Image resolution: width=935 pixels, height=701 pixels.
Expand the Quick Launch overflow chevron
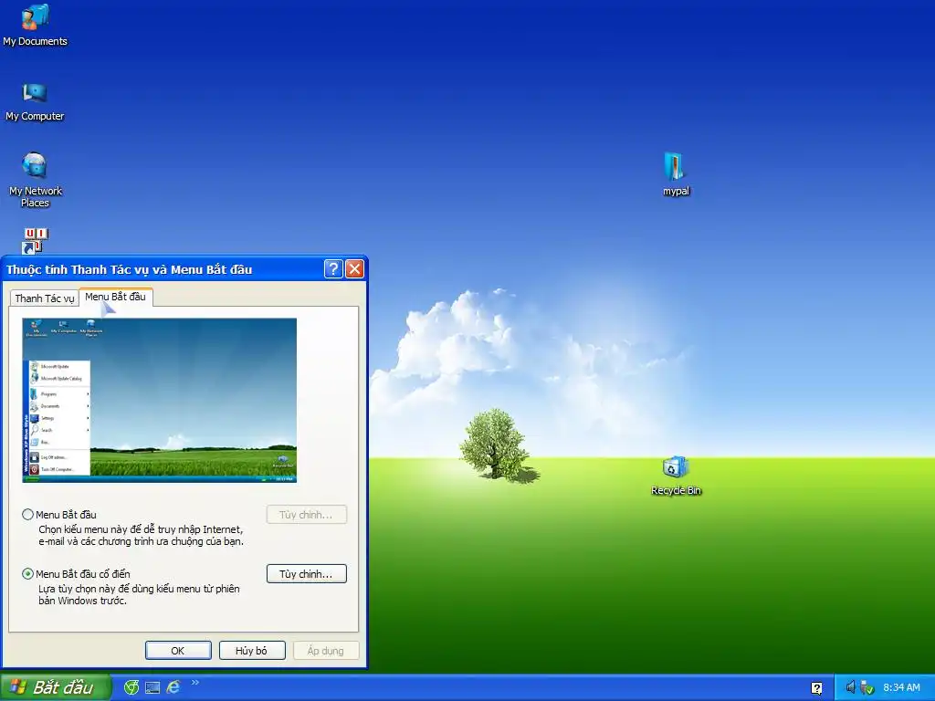click(x=195, y=683)
